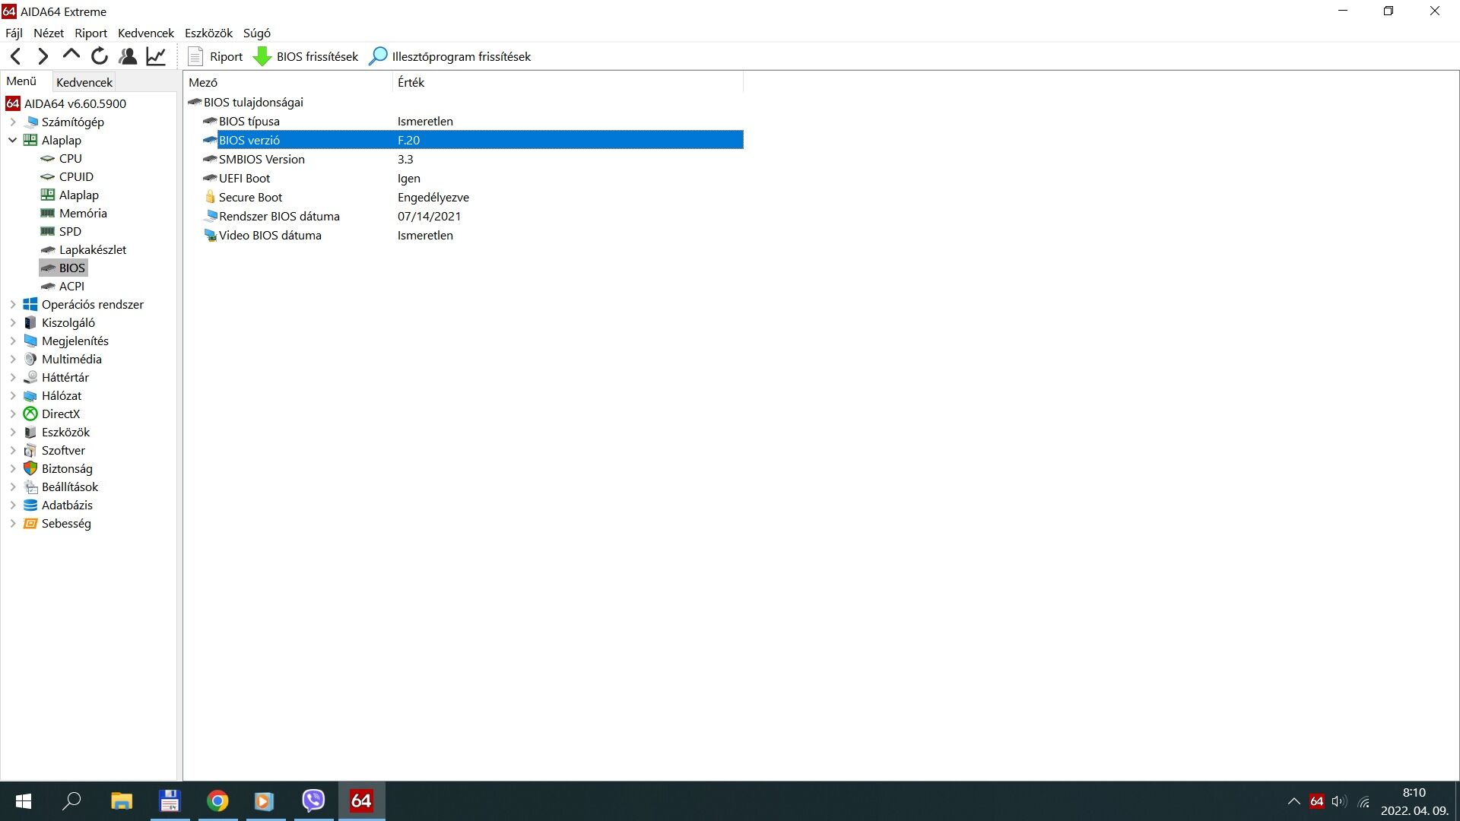Show hidden tray icons chevron
The width and height of the screenshot is (1460, 821).
[1293, 801]
